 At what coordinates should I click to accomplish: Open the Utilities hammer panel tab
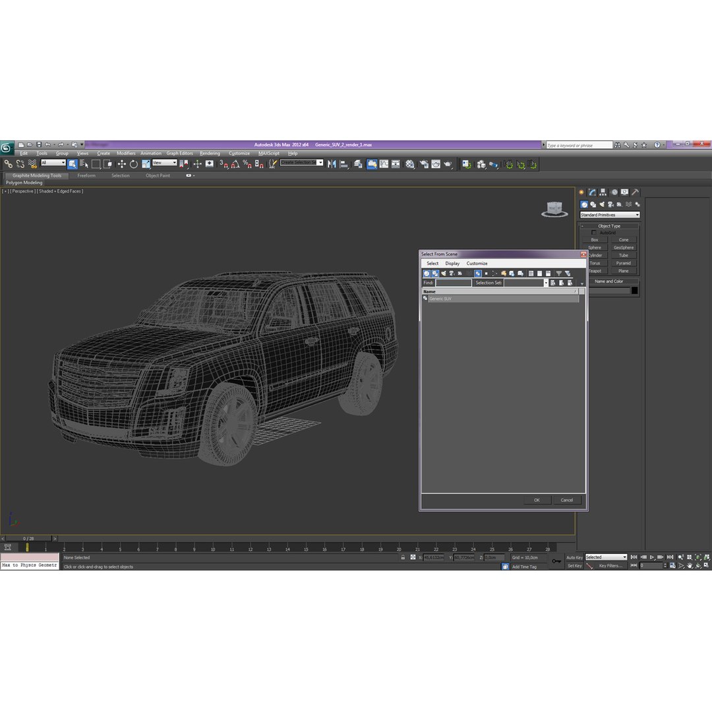pos(636,193)
